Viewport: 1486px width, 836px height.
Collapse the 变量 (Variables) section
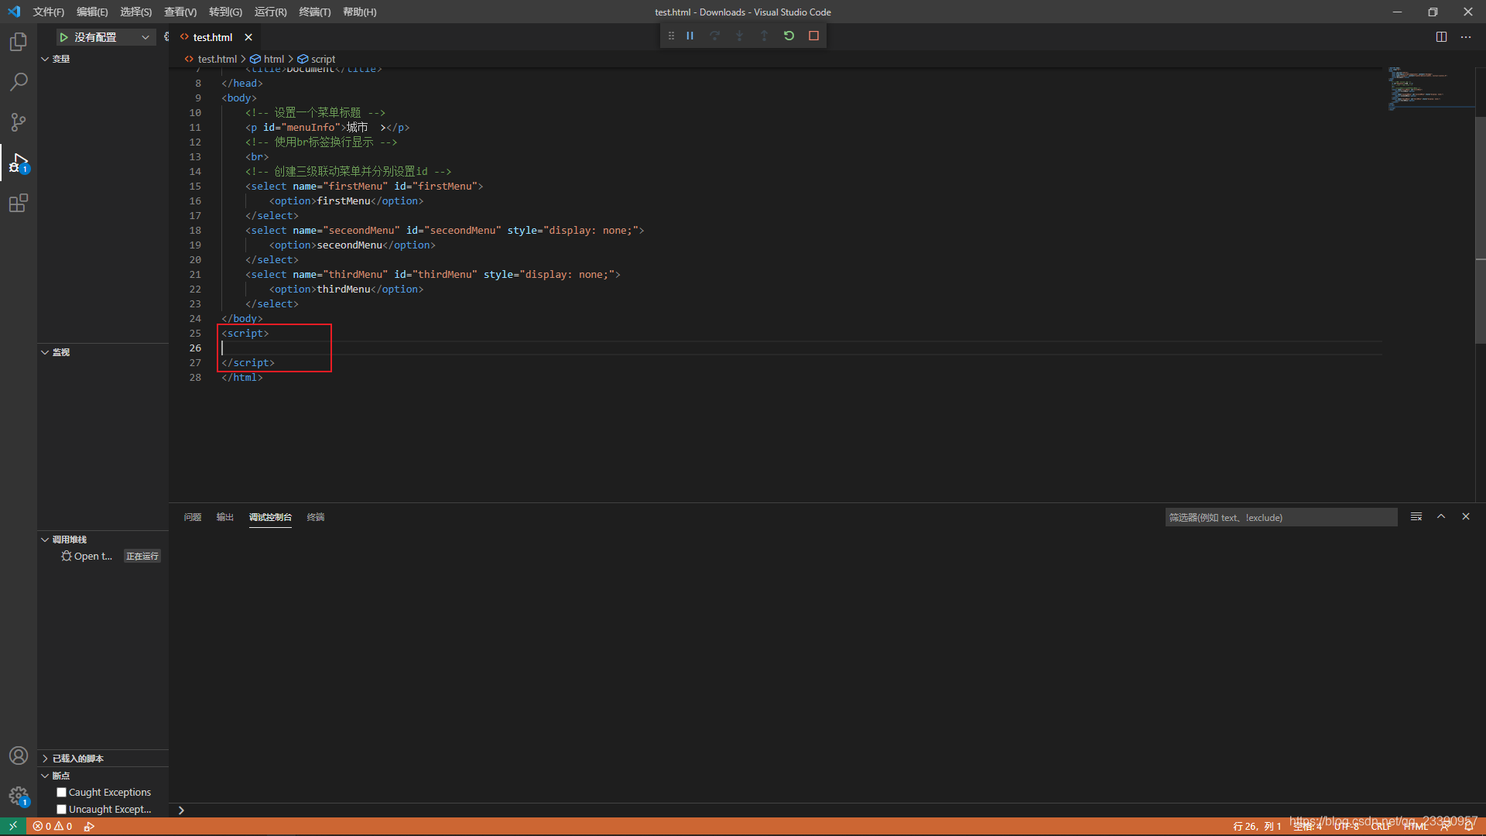(x=103, y=59)
